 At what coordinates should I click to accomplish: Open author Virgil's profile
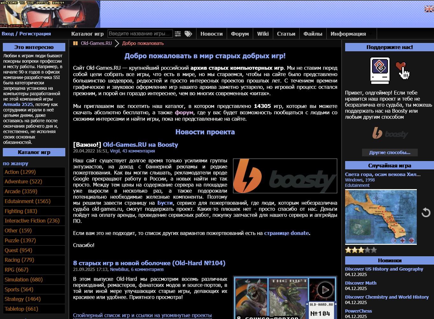point(115,151)
